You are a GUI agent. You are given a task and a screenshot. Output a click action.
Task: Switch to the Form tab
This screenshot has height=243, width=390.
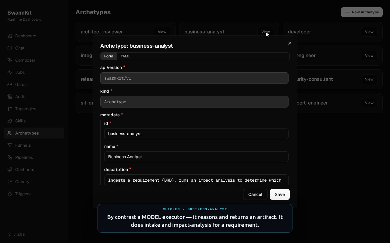108,56
